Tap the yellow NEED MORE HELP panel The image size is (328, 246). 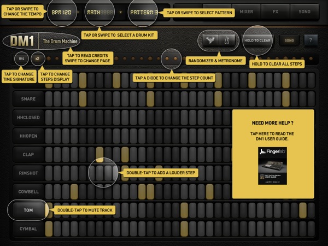(x=273, y=154)
